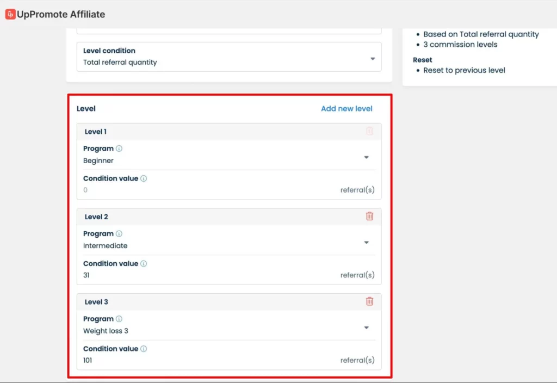Screen dimensions: 557x383
Task: Delete Level 3 with trash icon
Action: 369,301
